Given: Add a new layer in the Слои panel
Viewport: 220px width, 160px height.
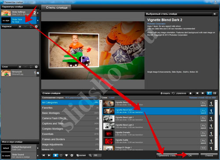Looking at the screenshot, I should [x=20, y=67].
